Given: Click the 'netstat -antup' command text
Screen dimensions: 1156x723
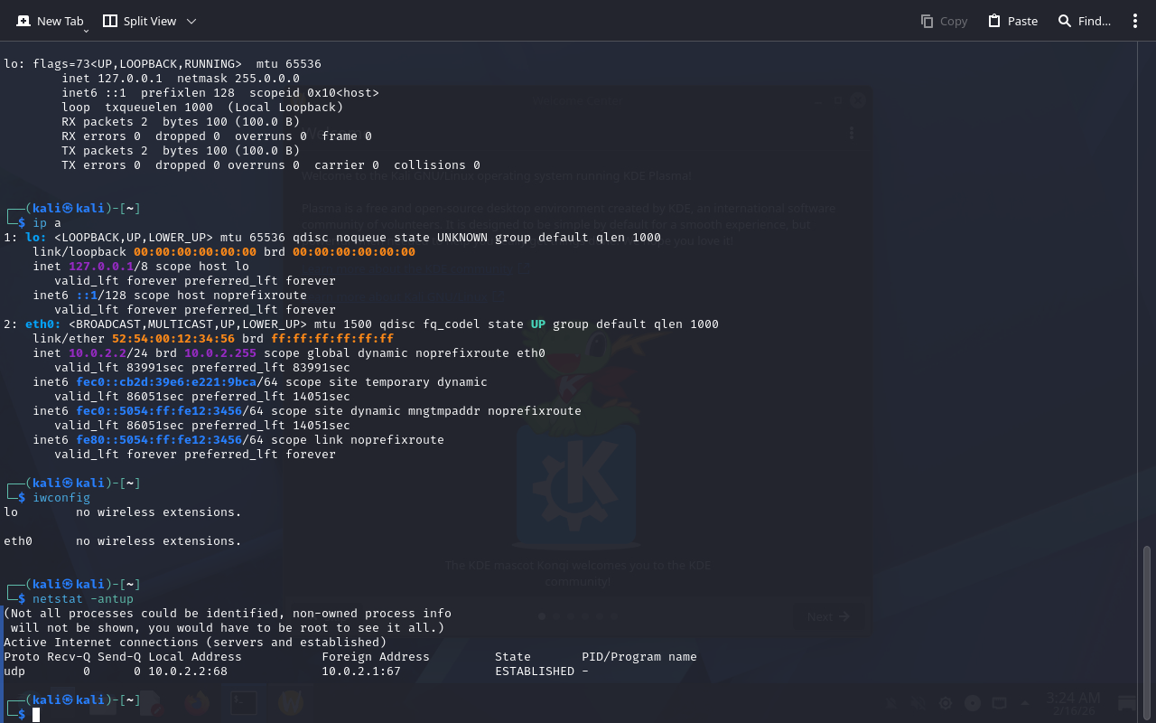Looking at the screenshot, I should point(83,598).
